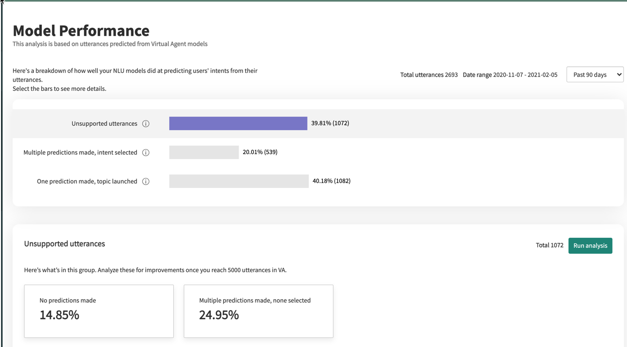Select the One prediction made, topic launched bar
627x347 pixels.
click(x=239, y=181)
